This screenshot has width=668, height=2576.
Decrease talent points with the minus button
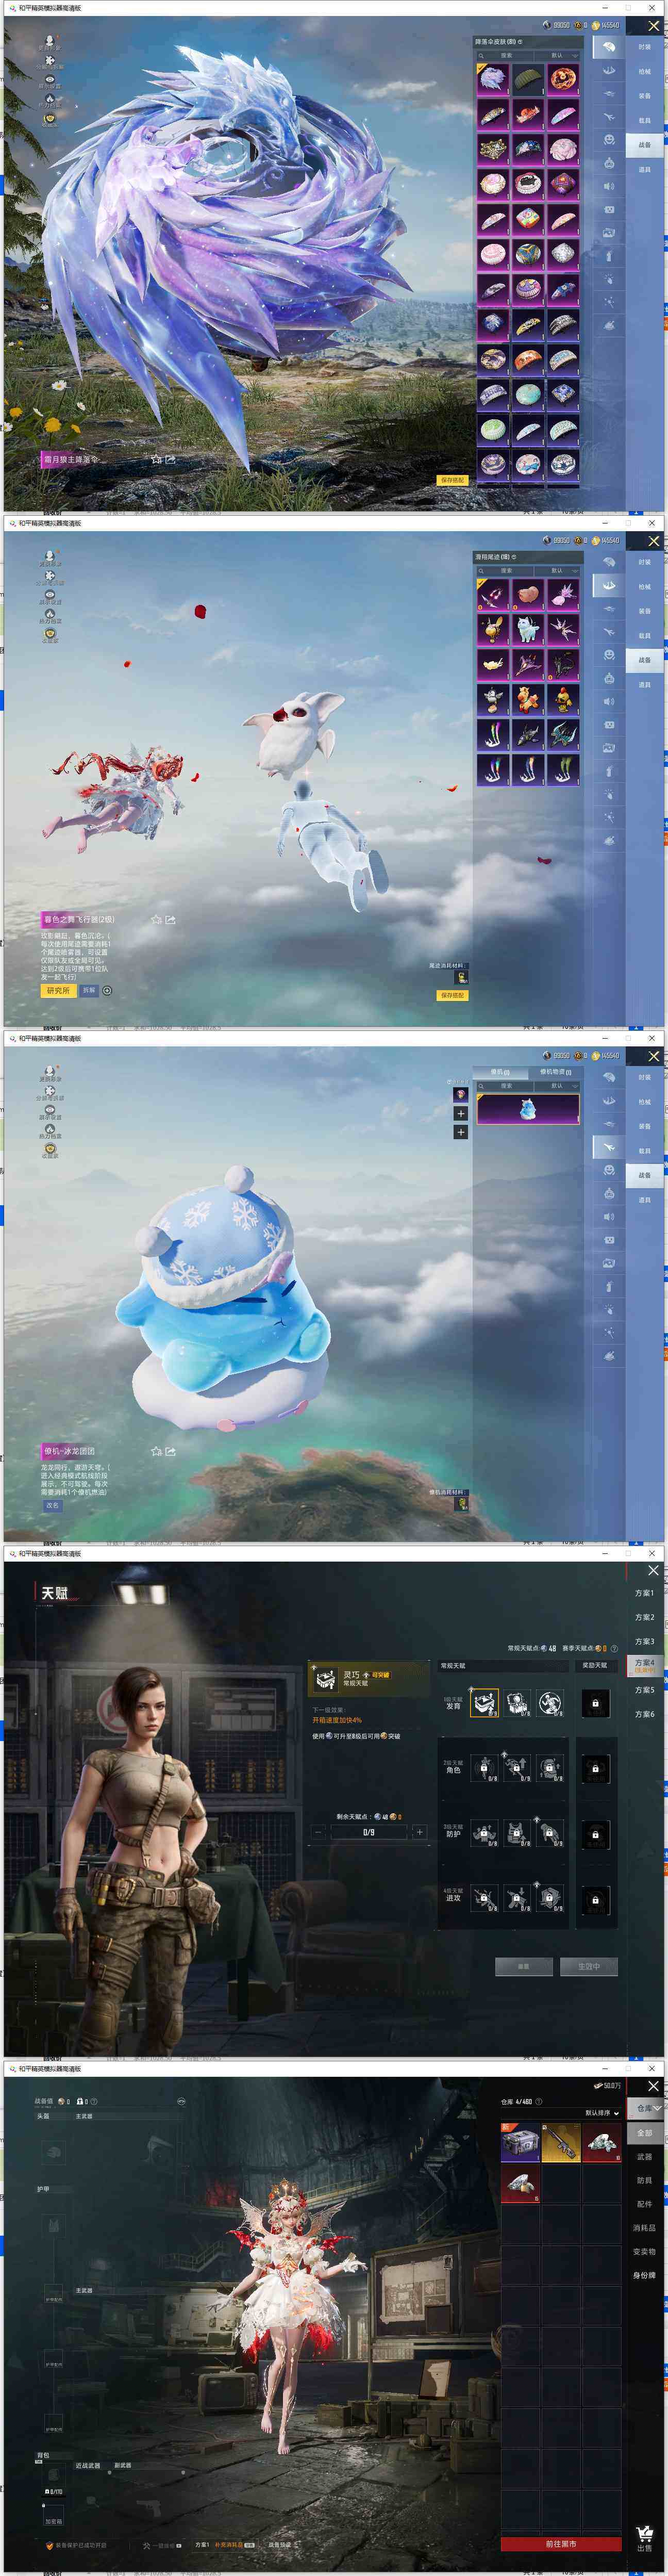pos(318,1832)
